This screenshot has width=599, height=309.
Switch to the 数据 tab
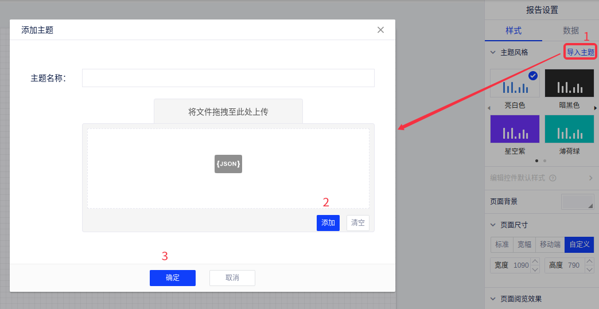tap(570, 30)
